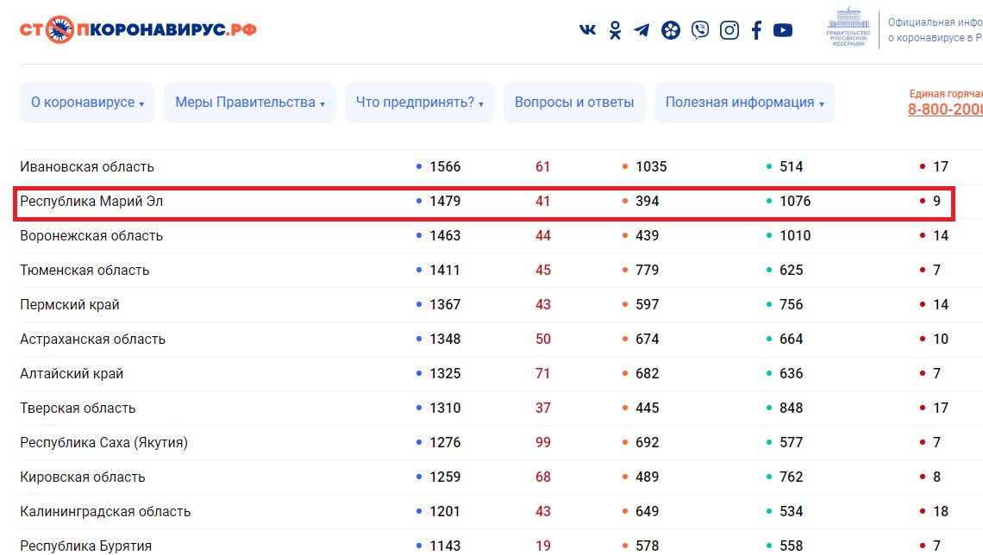
Task: Expand the «Полезная информация» dropdown
Action: pyautogui.click(x=744, y=103)
